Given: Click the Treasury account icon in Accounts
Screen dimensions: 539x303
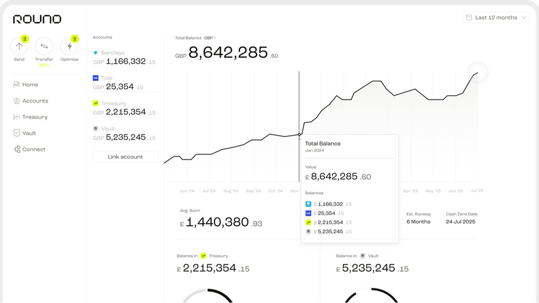Looking at the screenshot, I should tap(96, 103).
